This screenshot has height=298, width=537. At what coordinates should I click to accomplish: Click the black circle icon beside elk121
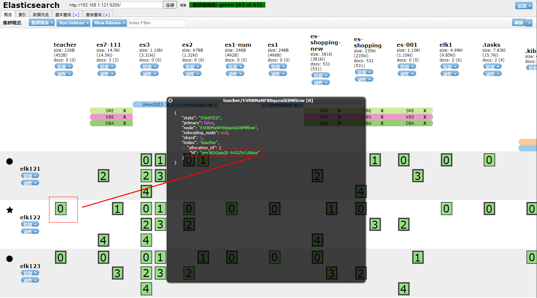[x=10, y=161]
